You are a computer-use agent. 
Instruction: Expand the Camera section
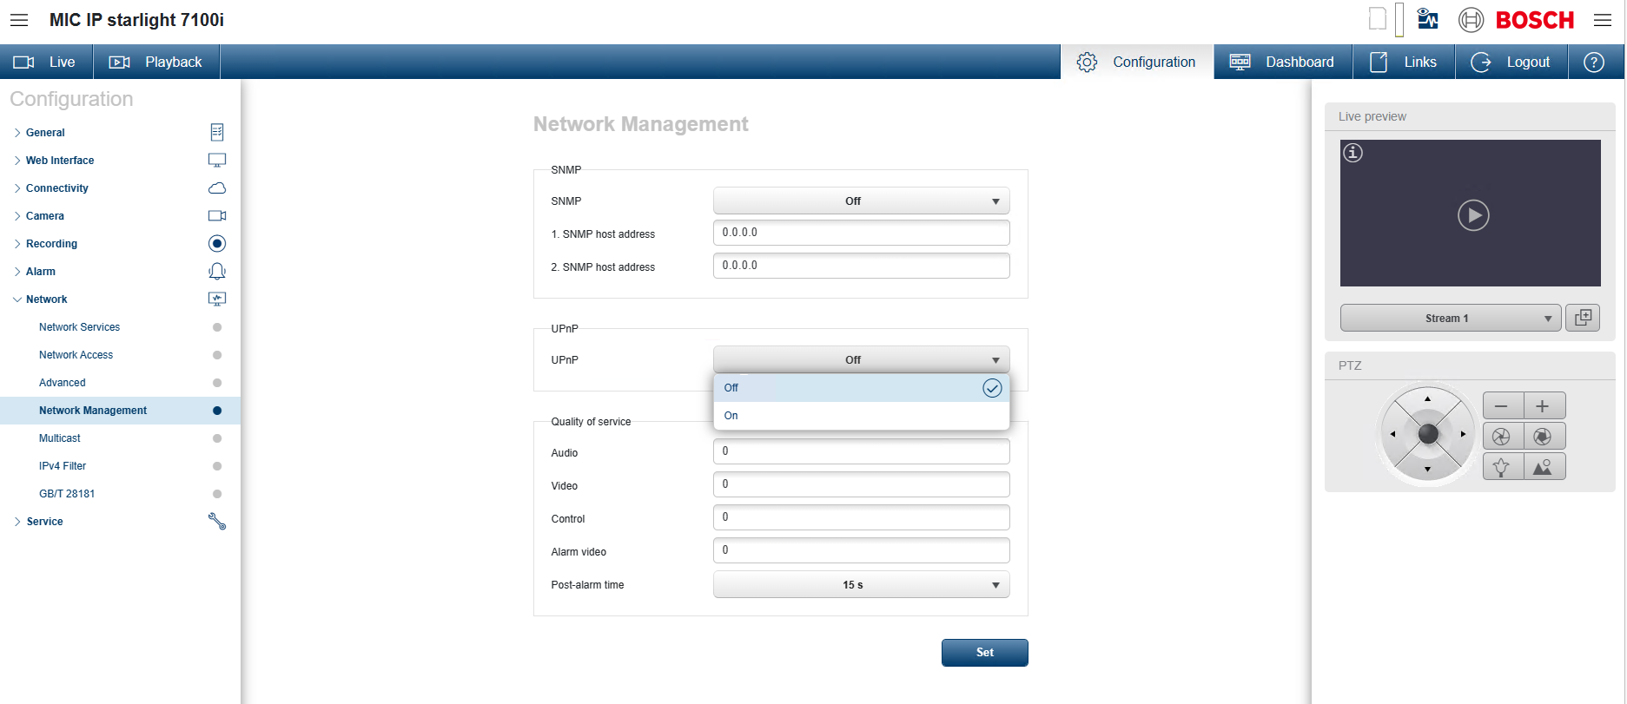[17, 216]
